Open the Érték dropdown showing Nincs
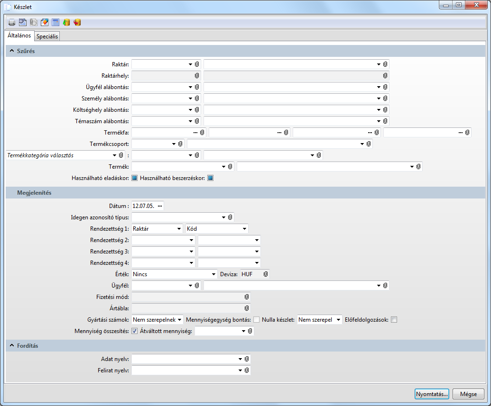491x406 pixels. click(x=213, y=274)
